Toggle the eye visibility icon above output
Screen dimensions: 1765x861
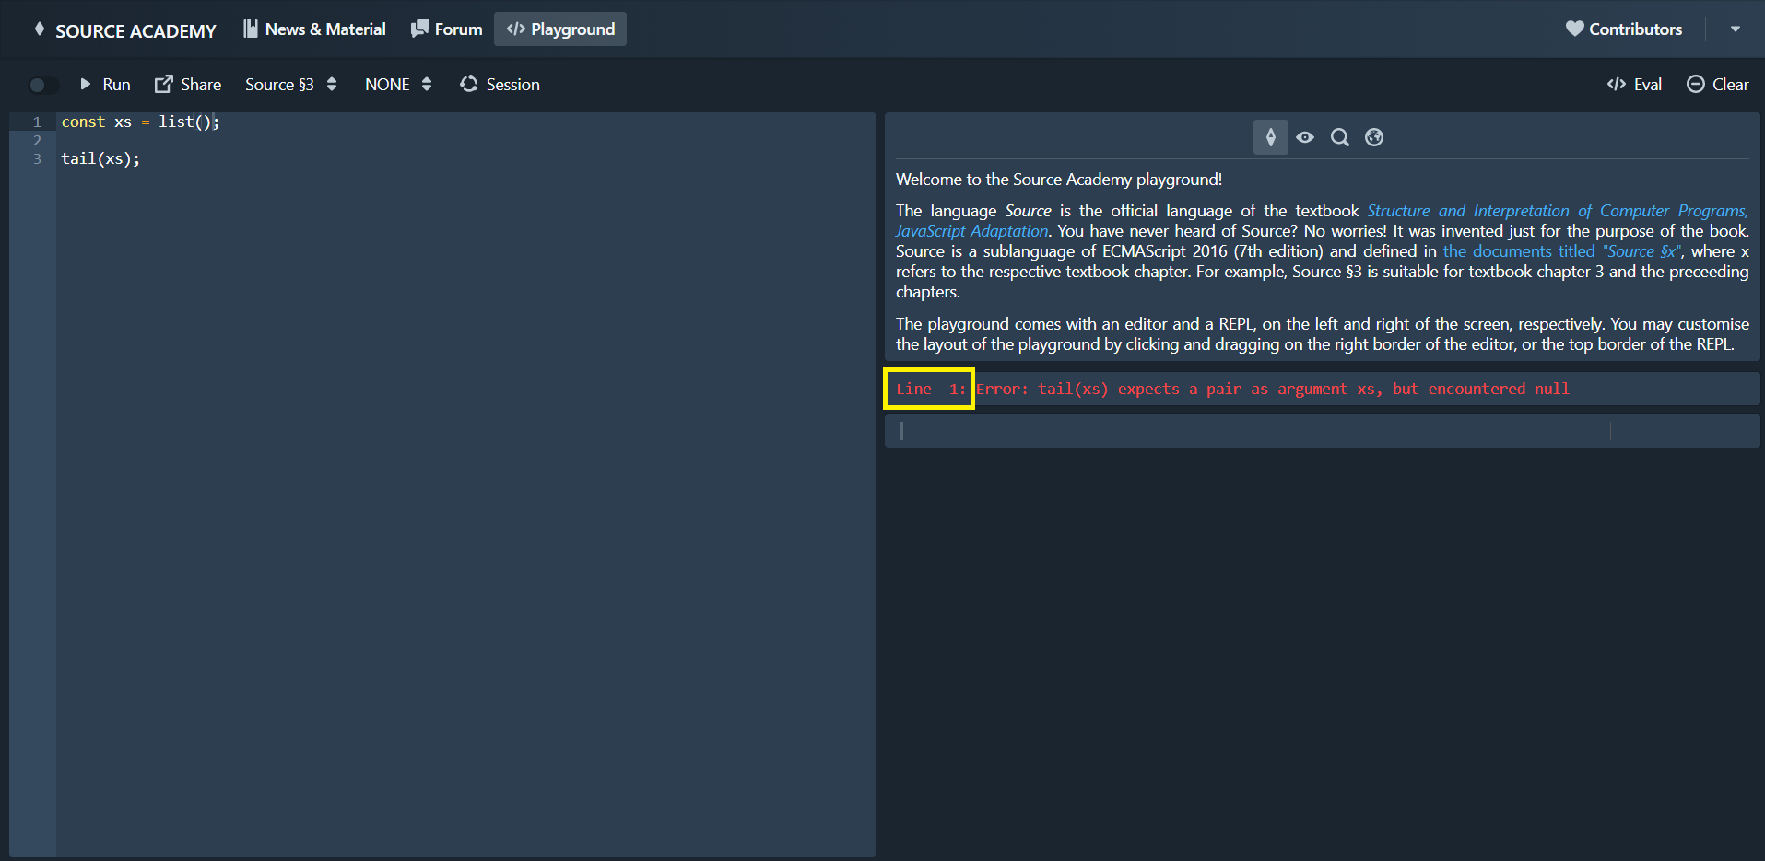click(x=1305, y=136)
